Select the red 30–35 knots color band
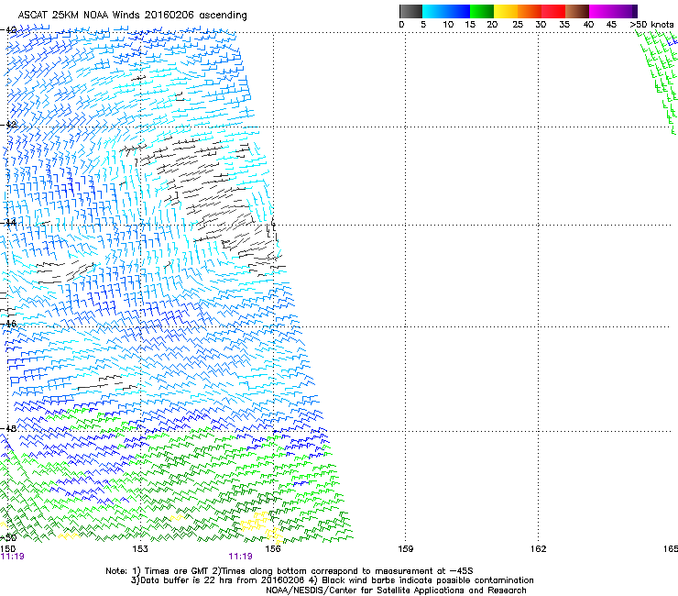 click(553, 11)
